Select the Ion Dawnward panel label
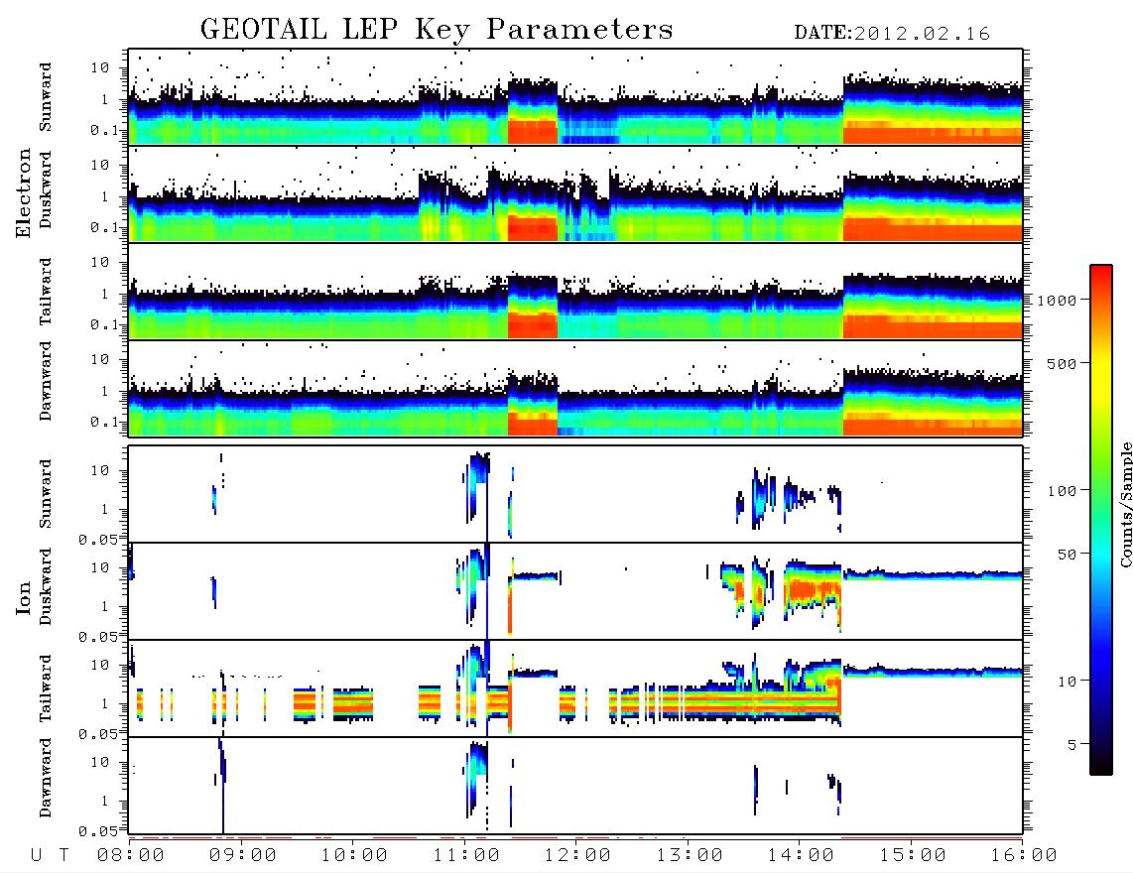The image size is (1133, 873). pos(45,778)
